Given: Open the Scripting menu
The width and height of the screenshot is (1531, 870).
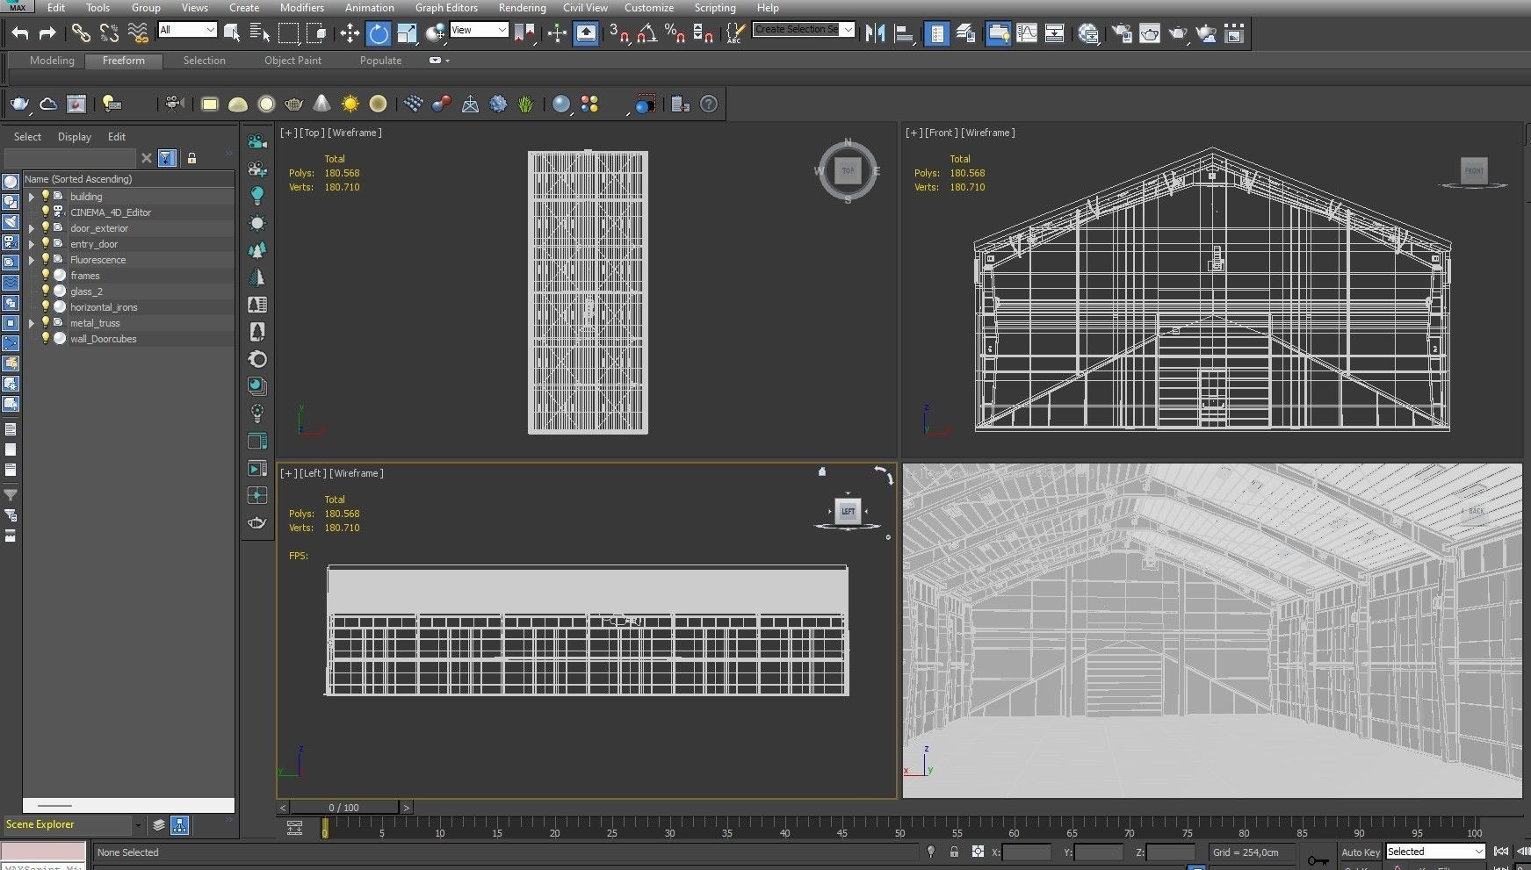Looking at the screenshot, I should [715, 7].
